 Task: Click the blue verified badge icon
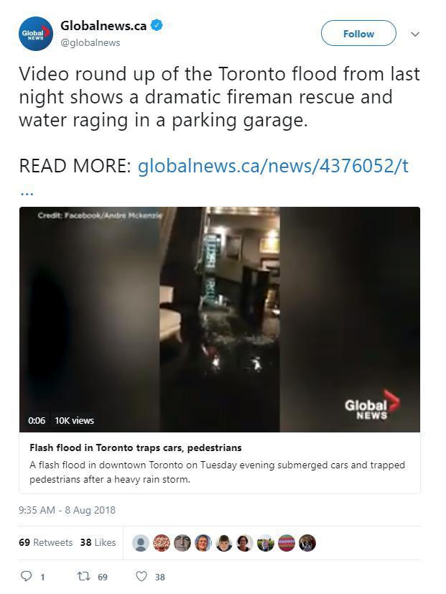pos(157,25)
